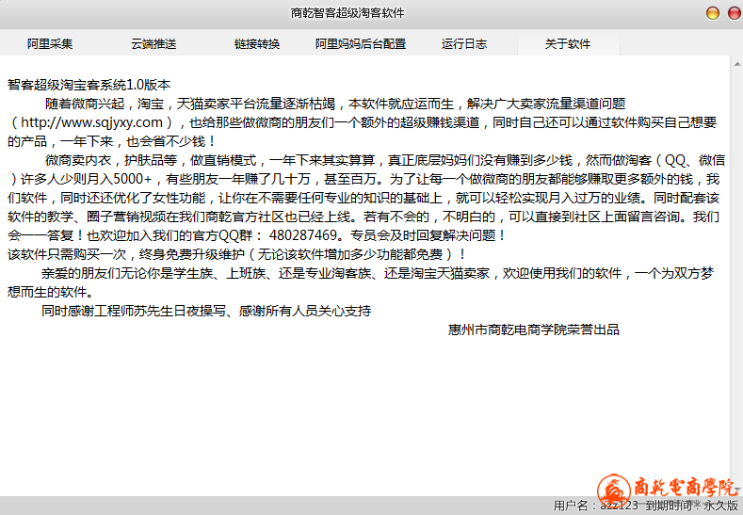Click the yellow minimize window button
The image size is (743, 515).
pyautogui.click(x=713, y=13)
